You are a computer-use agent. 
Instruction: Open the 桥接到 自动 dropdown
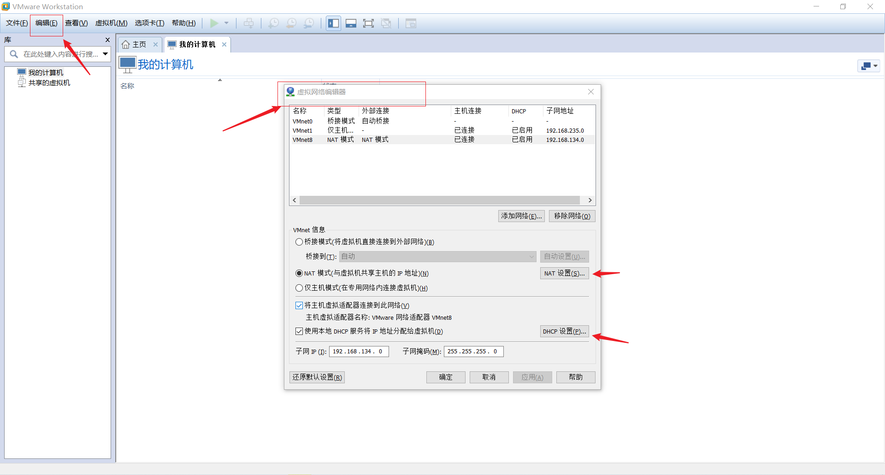coord(438,257)
